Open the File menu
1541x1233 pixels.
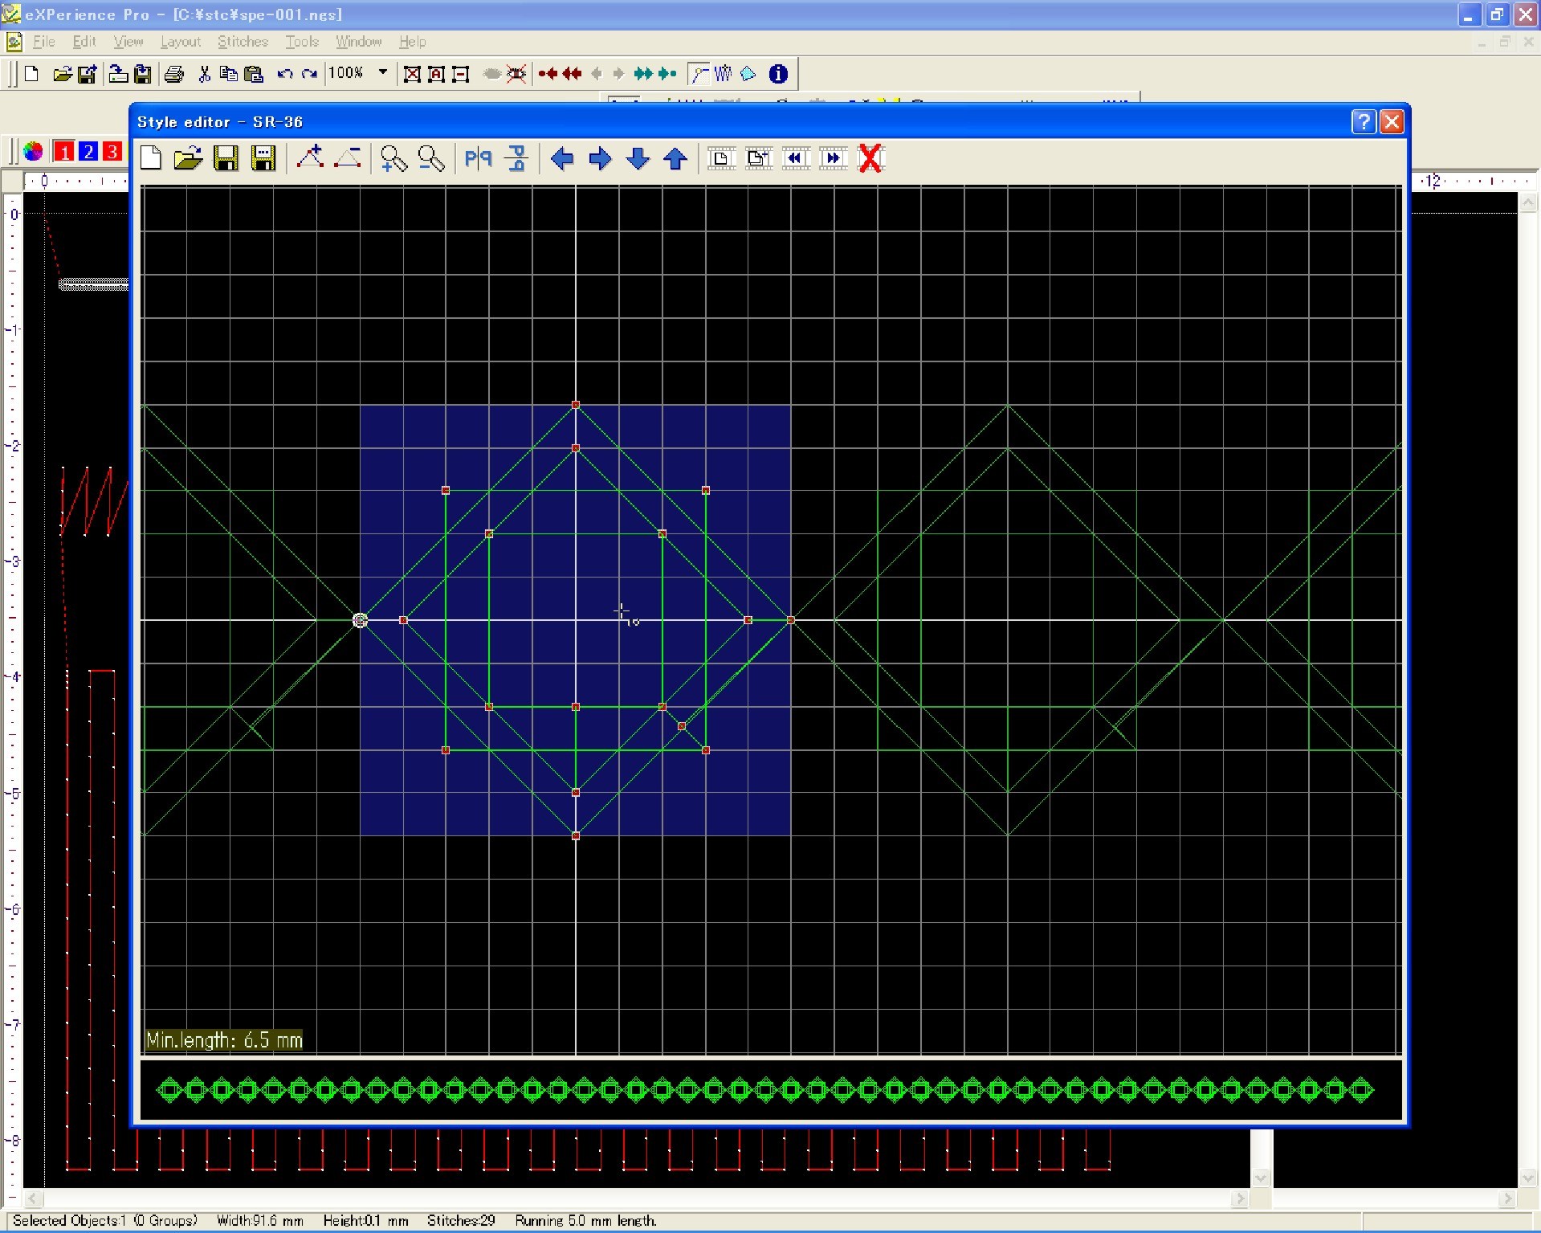coord(43,42)
